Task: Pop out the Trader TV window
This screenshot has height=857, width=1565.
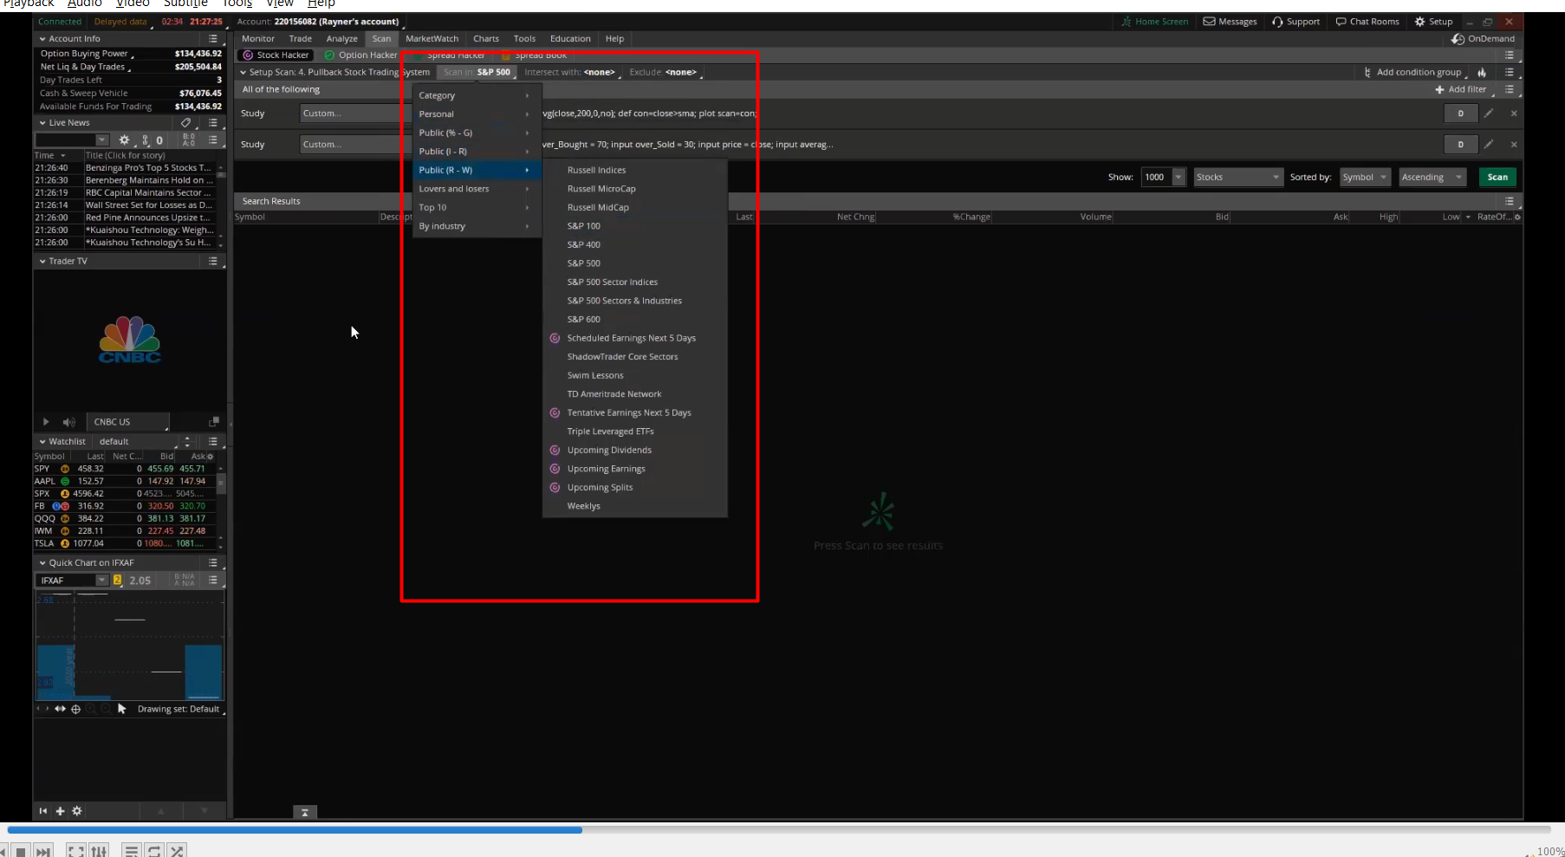Action: click(213, 422)
